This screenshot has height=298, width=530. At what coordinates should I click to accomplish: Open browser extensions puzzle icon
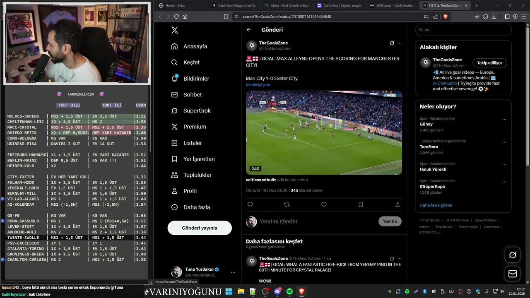point(486,17)
